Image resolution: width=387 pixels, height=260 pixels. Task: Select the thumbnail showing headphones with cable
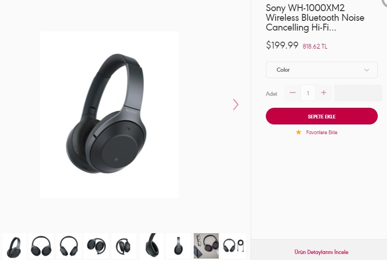click(x=233, y=246)
